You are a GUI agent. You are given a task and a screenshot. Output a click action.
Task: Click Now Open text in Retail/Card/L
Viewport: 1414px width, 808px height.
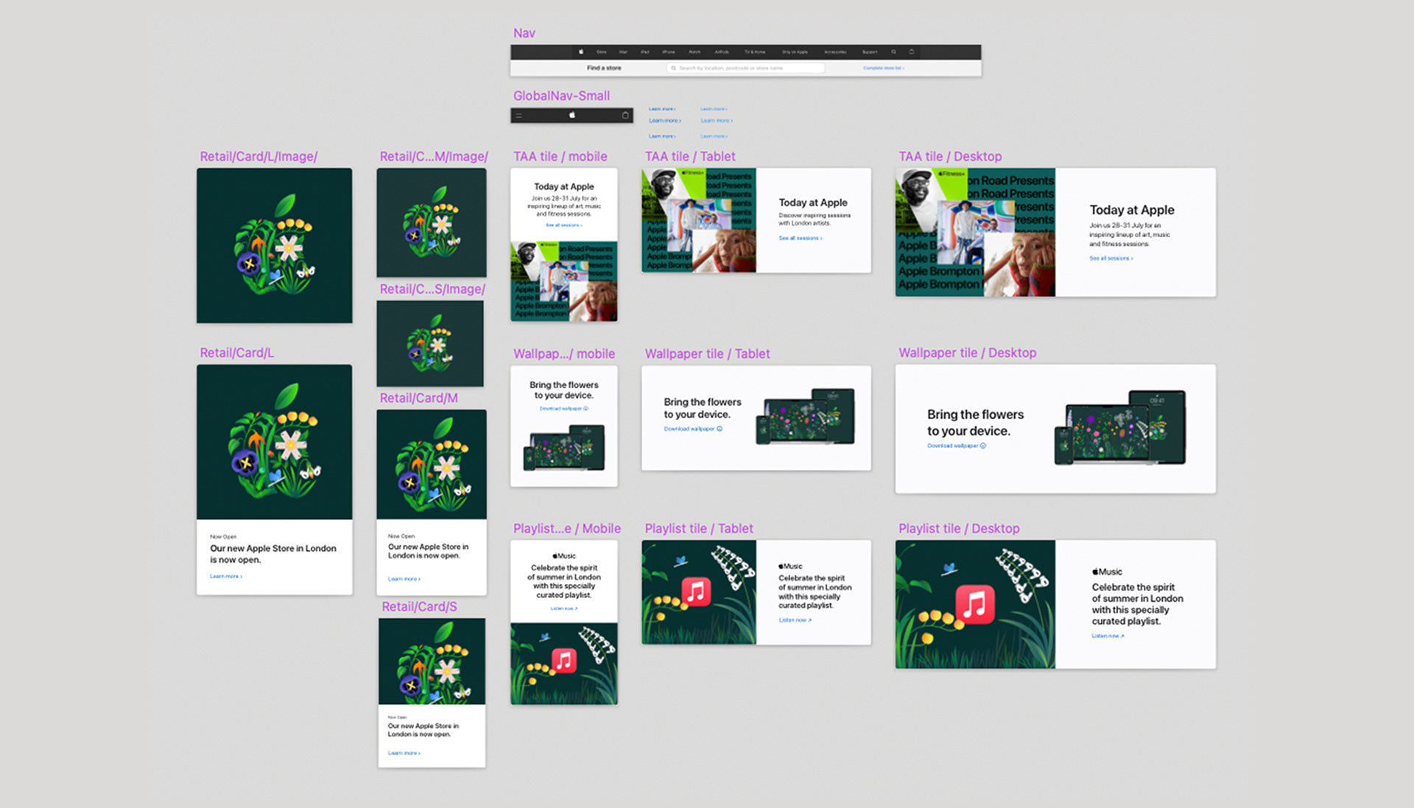(223, 537)
